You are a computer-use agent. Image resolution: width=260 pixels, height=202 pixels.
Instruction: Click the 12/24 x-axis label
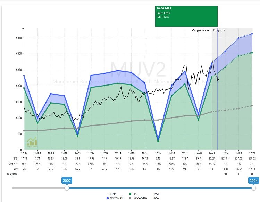click(x=252, y=153)
